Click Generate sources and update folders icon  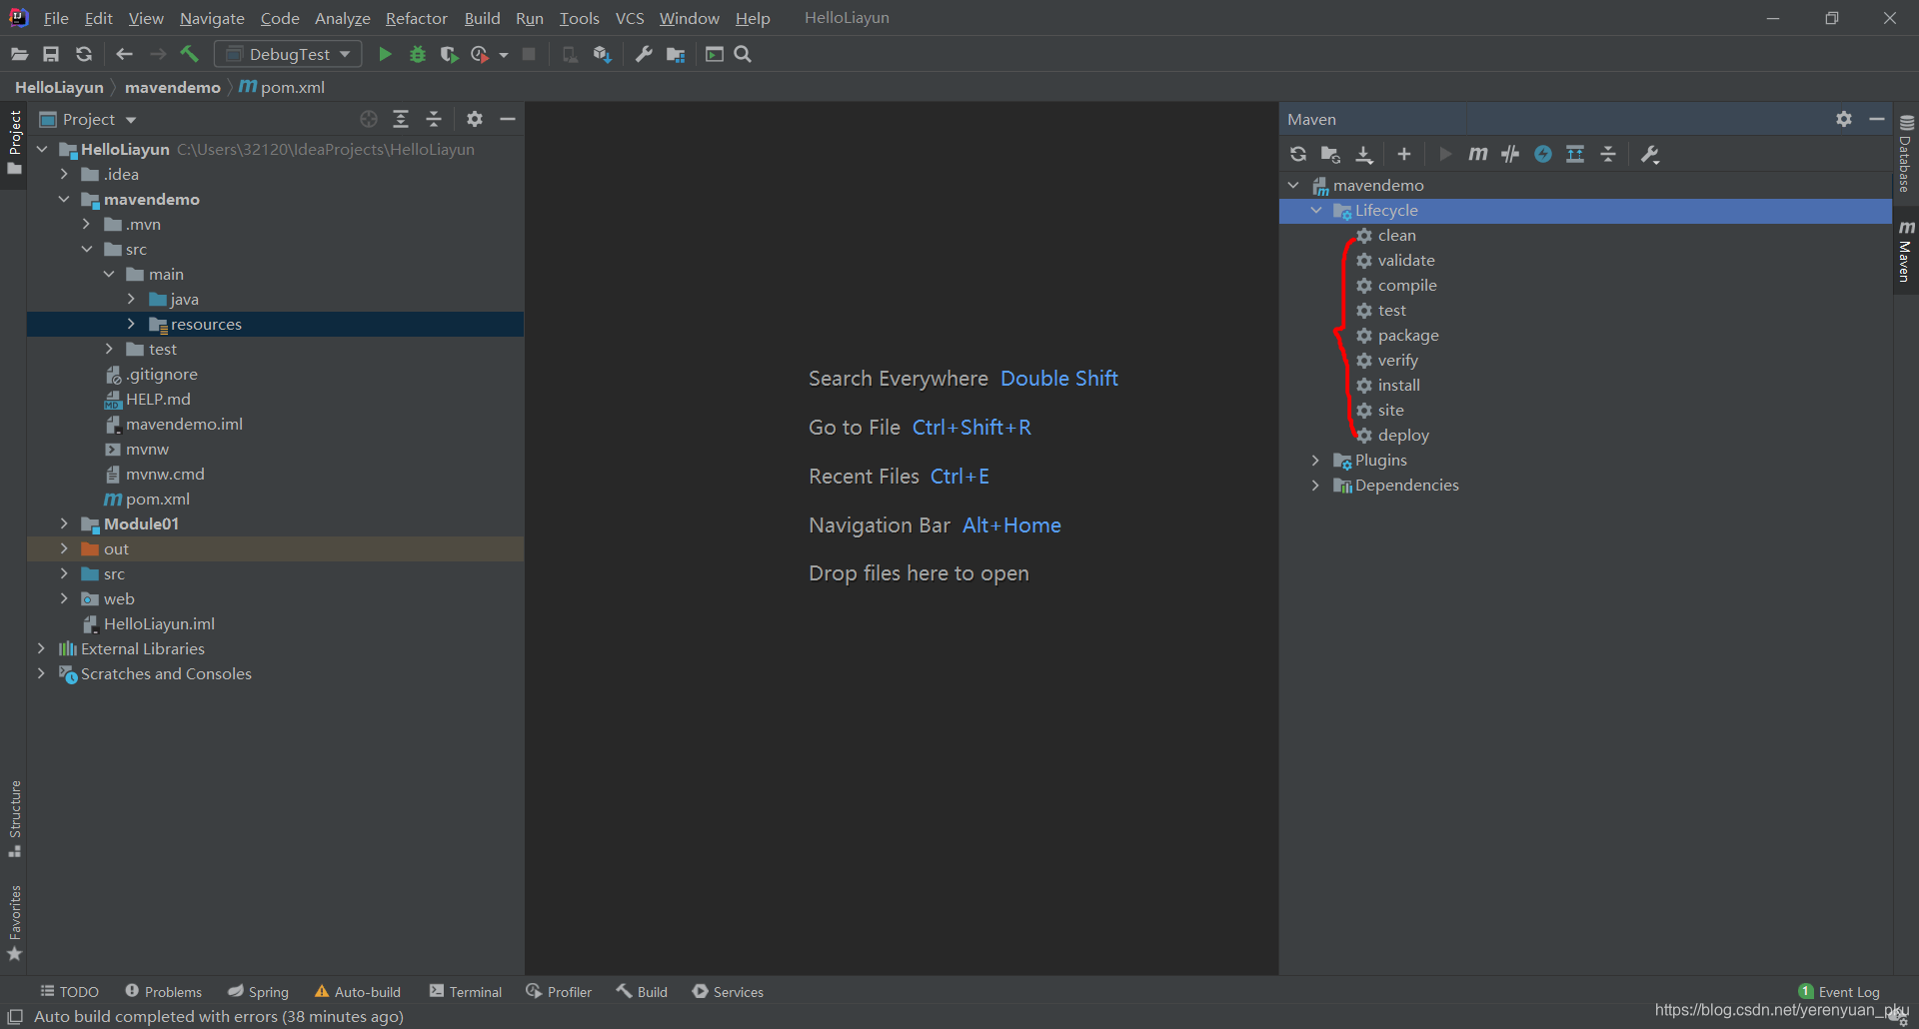pyautogui.click(x=1330, y=154)
